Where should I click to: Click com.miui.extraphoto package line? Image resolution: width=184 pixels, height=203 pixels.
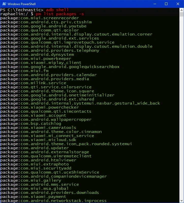click(x=35, y=164)
